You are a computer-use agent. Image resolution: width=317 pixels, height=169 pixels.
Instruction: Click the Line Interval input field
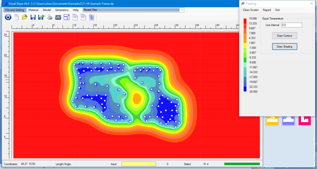(292, 25)
